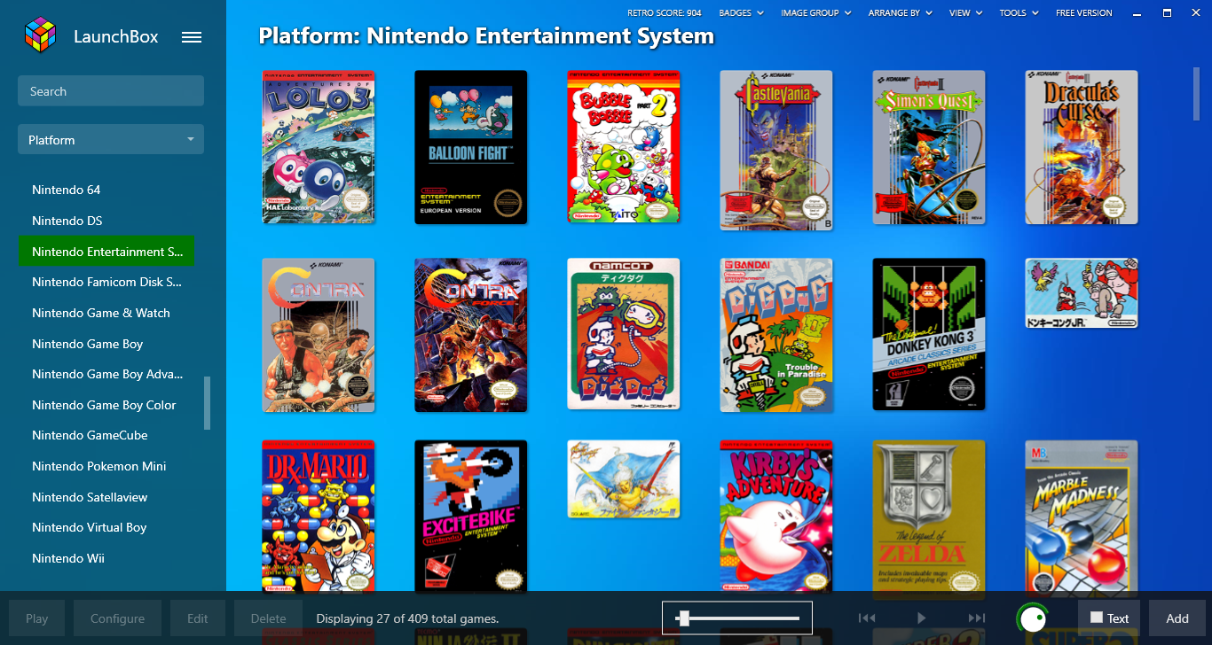
Task: Skip to next track in music controls
Action: (976, 618)
